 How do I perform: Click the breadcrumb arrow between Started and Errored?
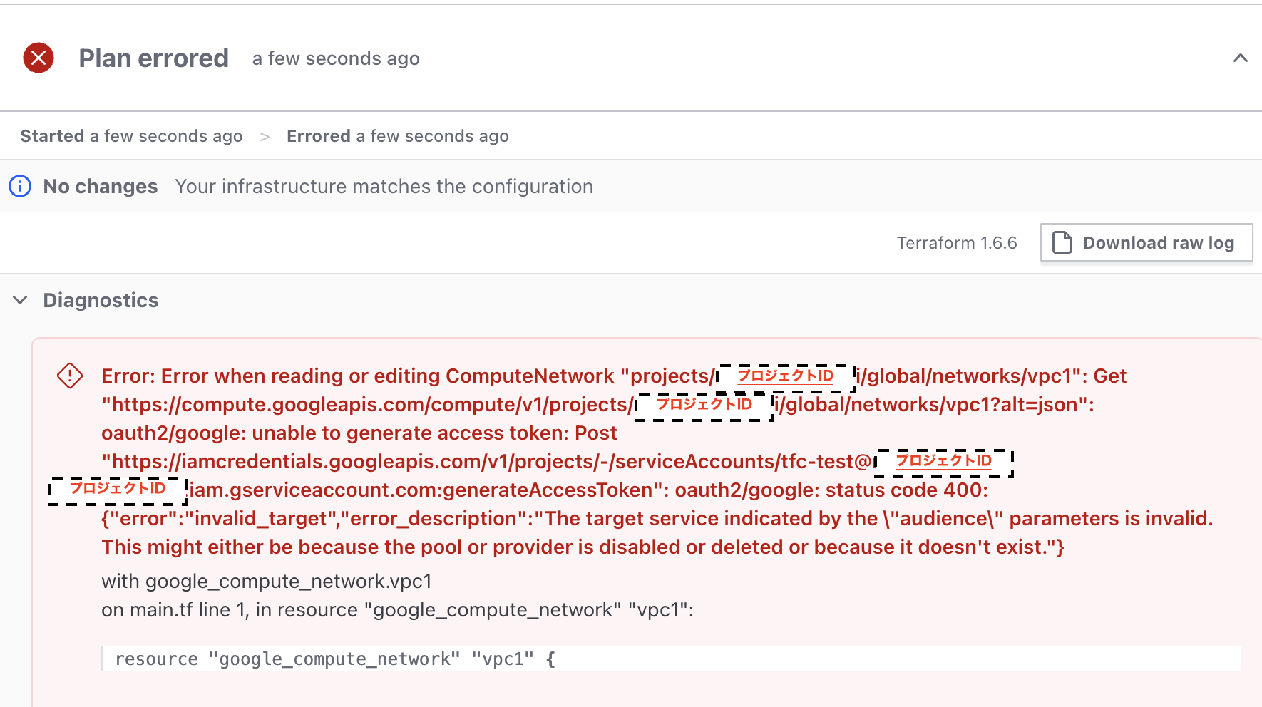(x=265, y=136)
